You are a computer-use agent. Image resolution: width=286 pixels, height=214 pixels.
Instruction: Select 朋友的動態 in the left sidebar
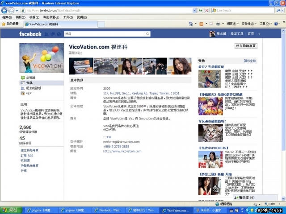[34, 88]
